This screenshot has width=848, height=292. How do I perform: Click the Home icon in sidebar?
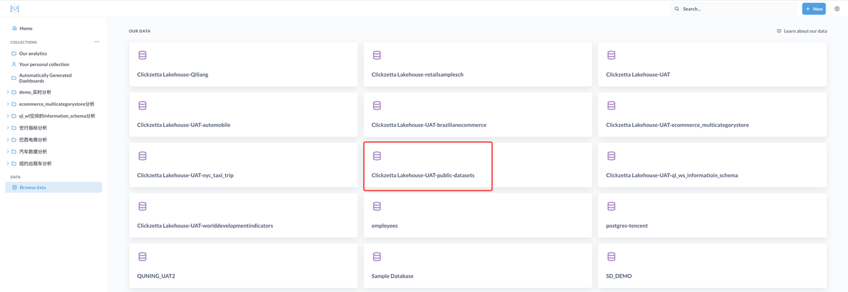click(15, 28)
